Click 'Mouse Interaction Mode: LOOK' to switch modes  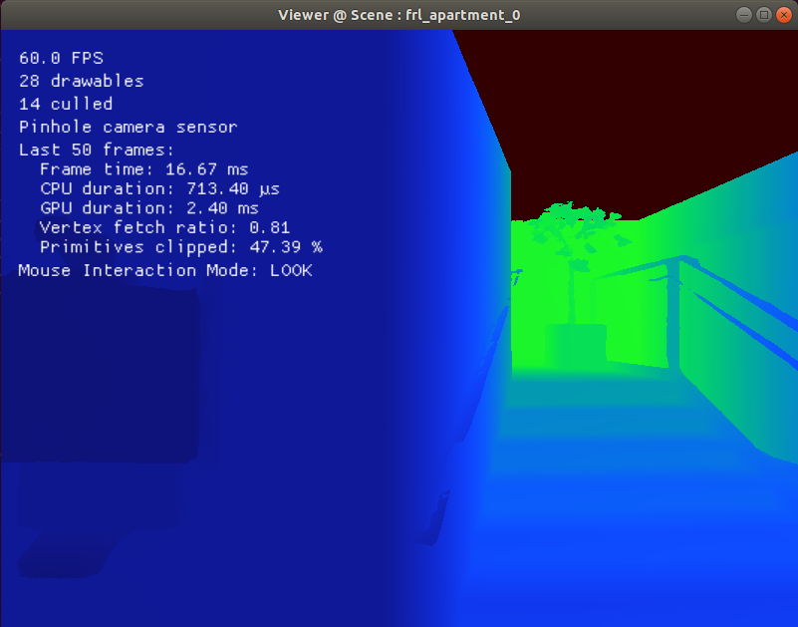tap(165, 270)
